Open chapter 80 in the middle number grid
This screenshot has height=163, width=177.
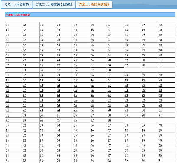click(143, 110)
